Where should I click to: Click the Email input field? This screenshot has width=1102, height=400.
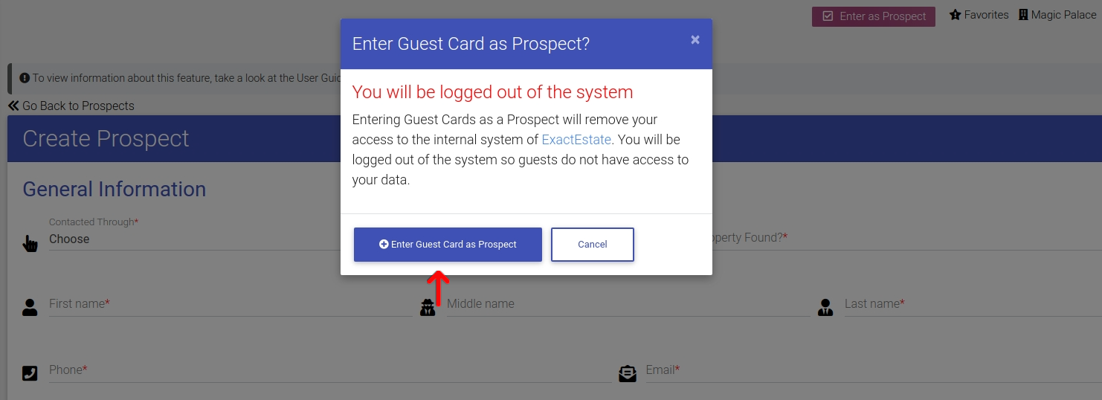click(x=874, y=370)
